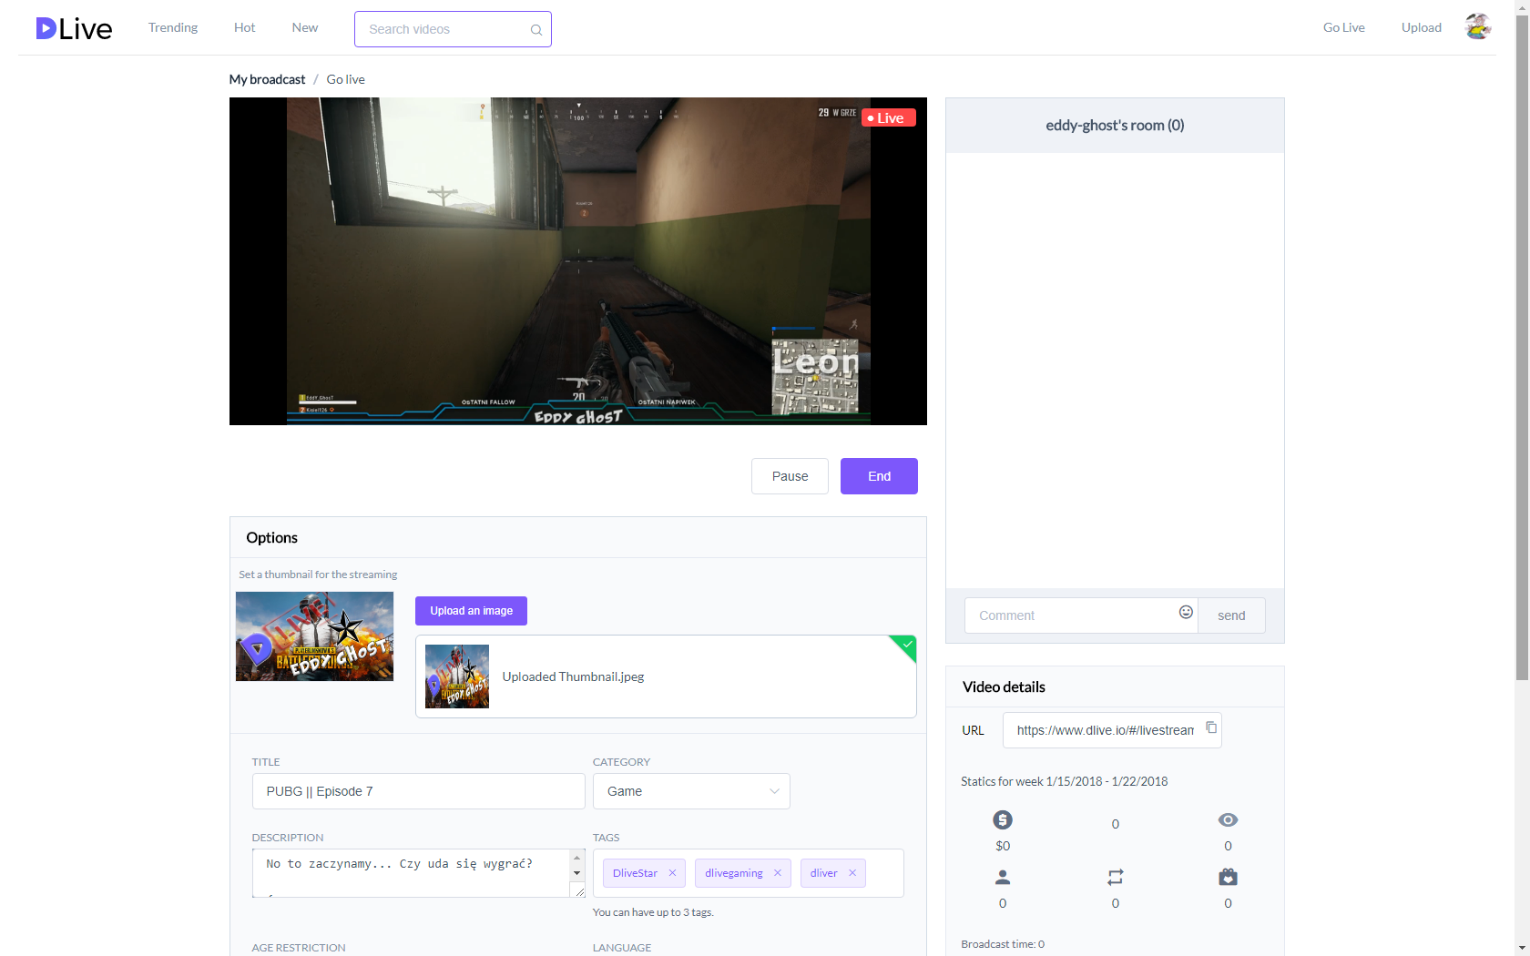
Task: Click the description resize handle
Action: (x=579, y=891)
